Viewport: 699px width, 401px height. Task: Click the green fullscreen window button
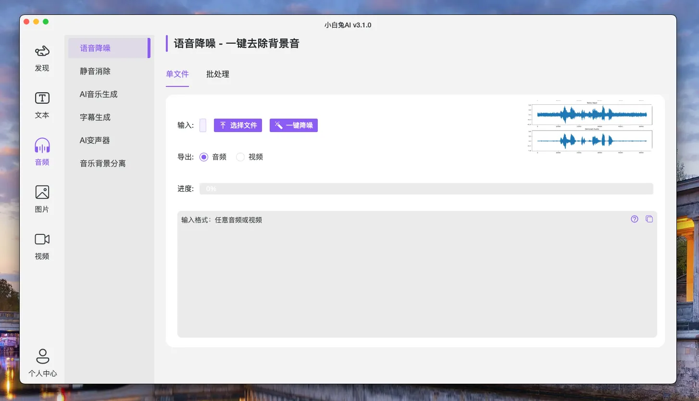pos(46,22)
